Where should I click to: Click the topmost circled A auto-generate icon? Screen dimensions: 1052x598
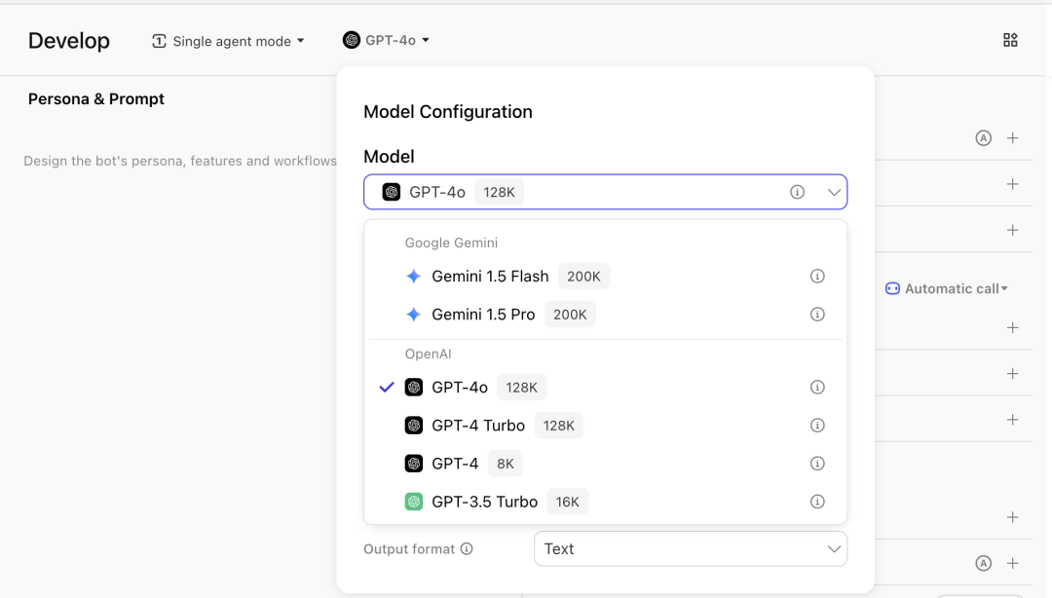(x=983, y=138)
